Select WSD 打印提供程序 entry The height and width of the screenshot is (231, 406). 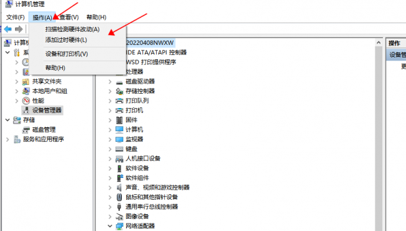(x=151, y=62)
